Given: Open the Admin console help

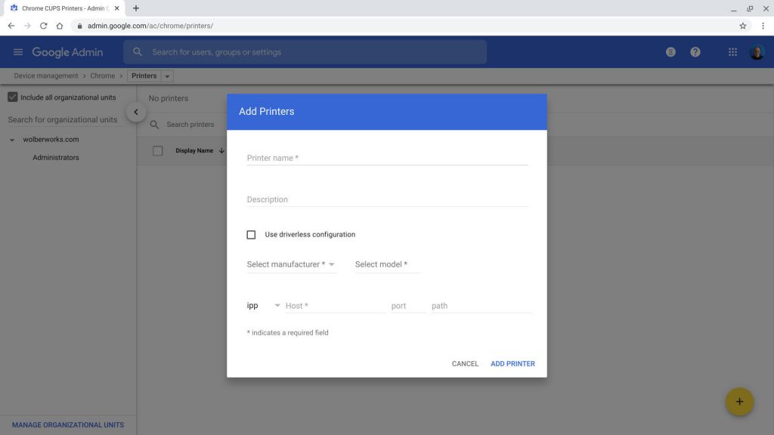Looking at the screenshot, I should [695, 51].
